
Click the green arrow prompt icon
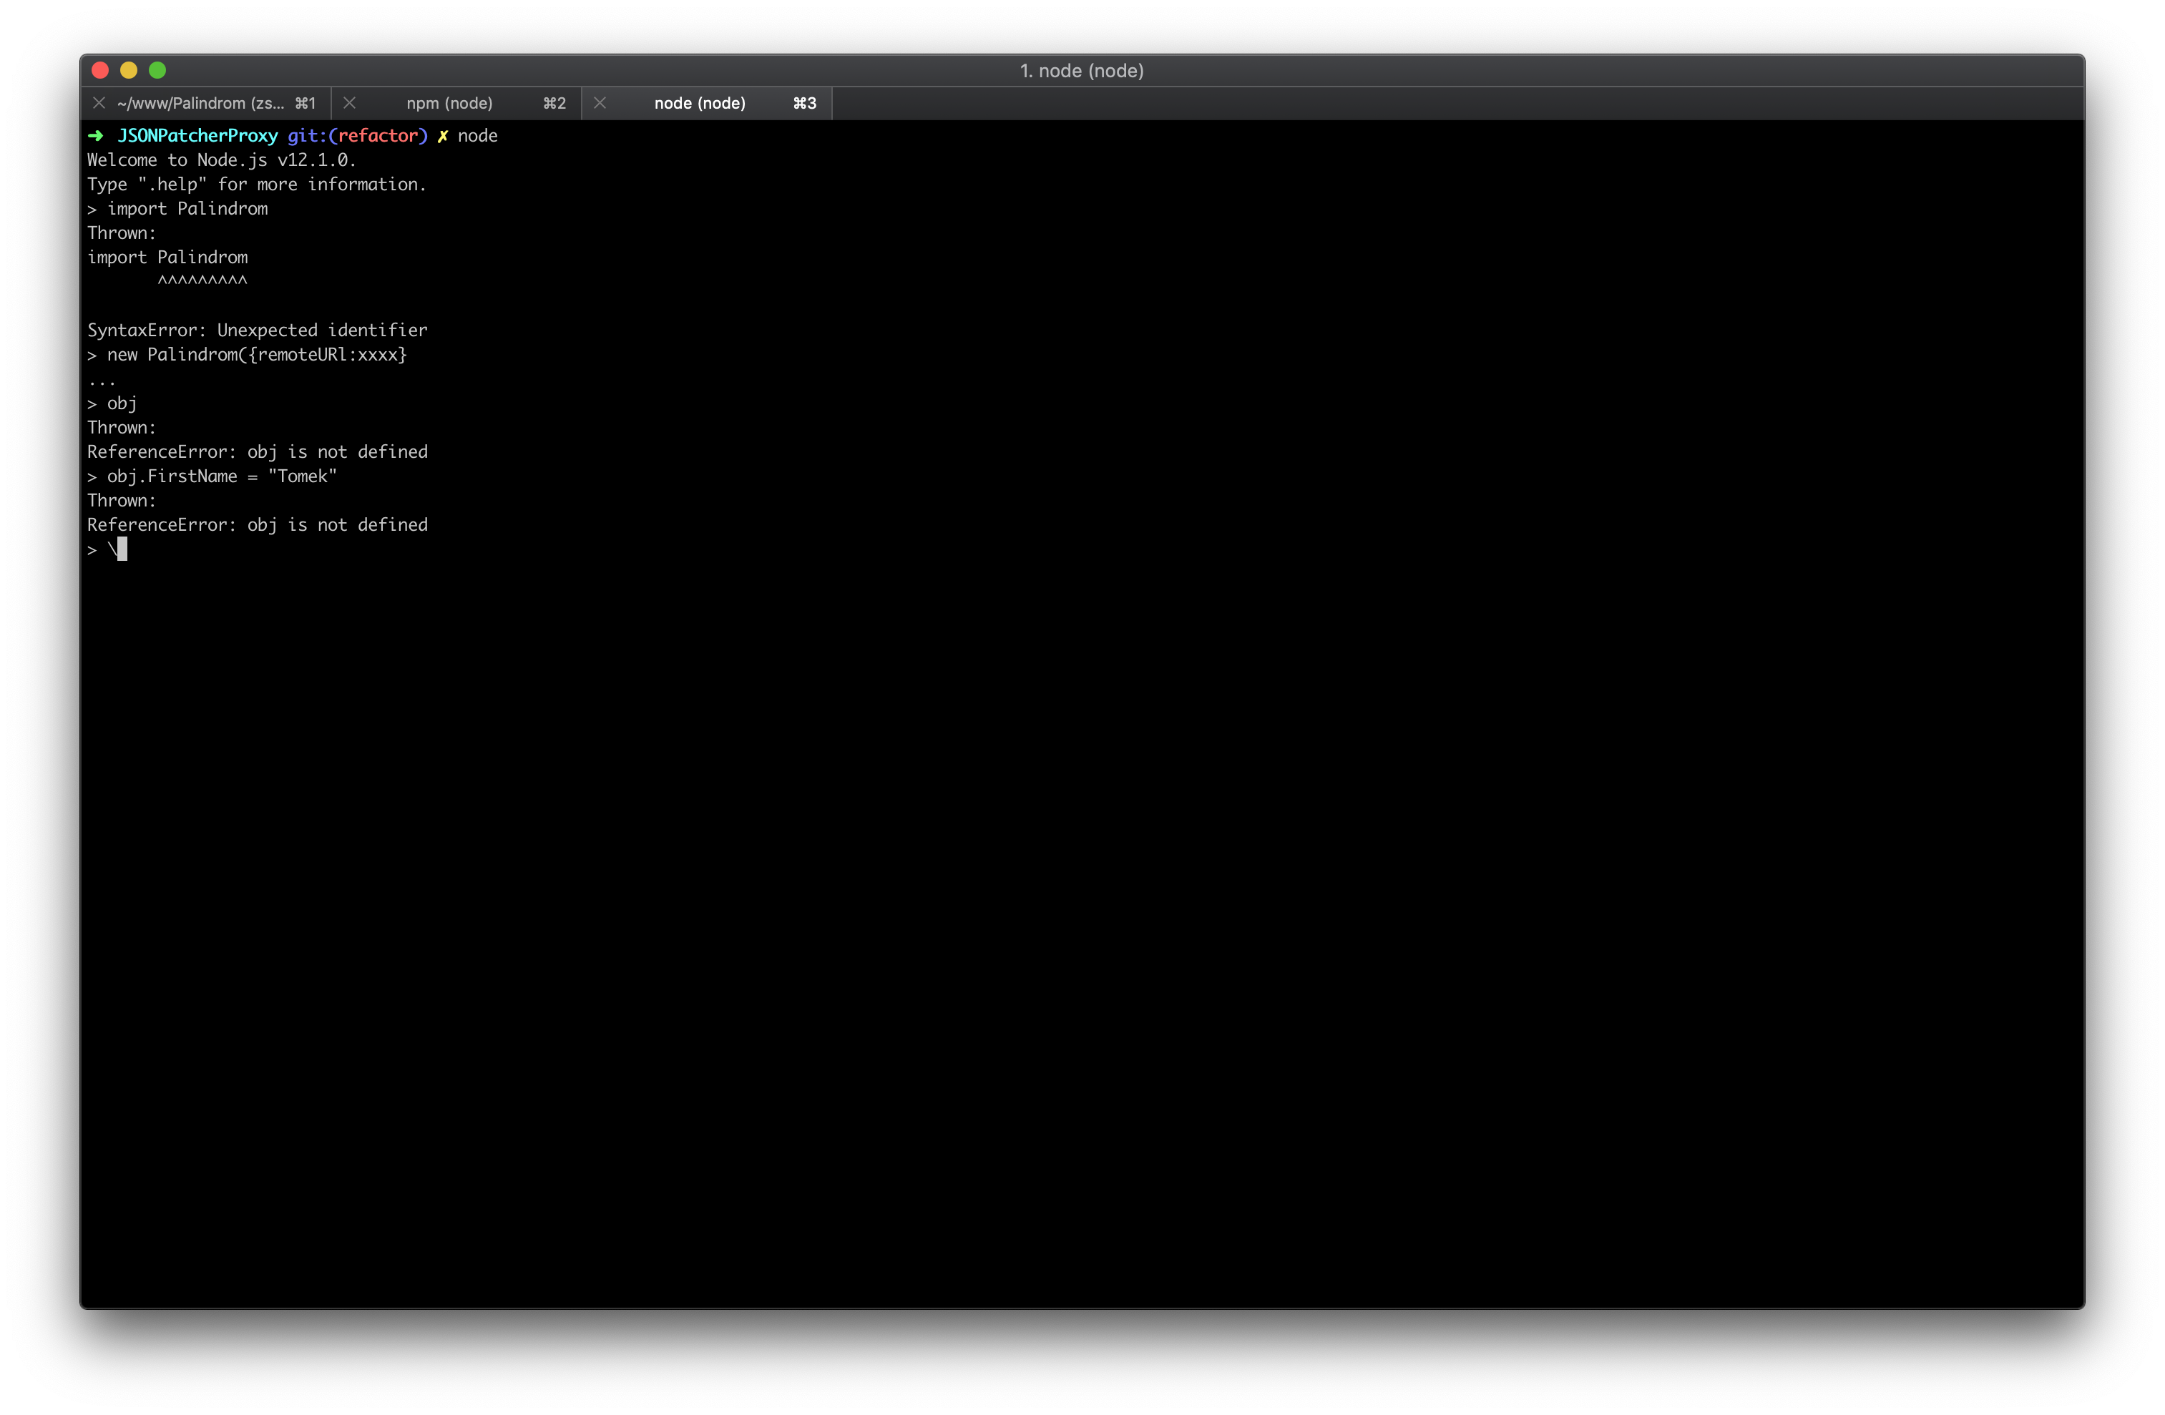coord(96,134)
